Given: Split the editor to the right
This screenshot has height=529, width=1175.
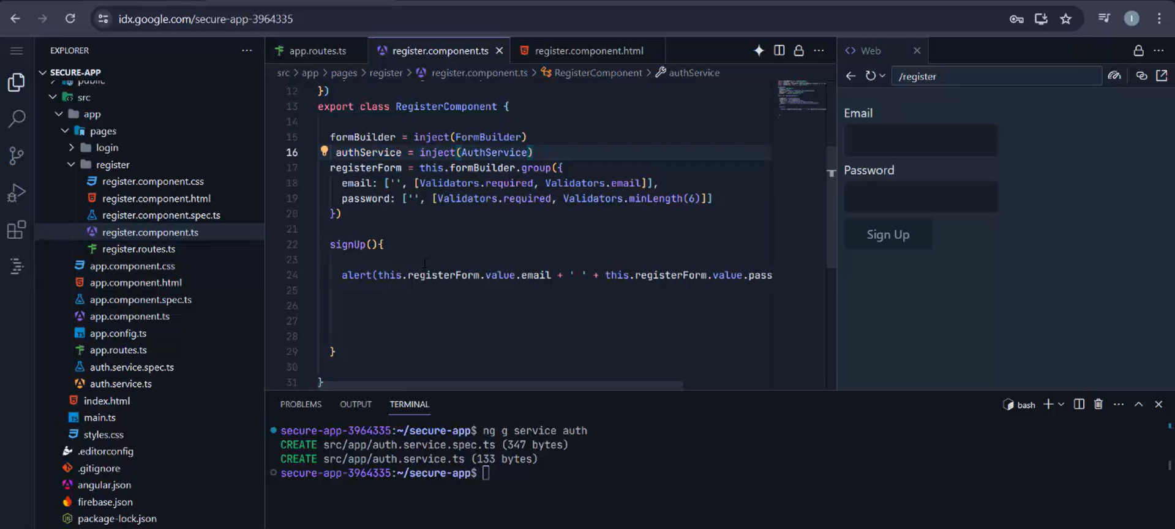Looking at the screenshot, I should pyautogui.click(x=779, y=51).
